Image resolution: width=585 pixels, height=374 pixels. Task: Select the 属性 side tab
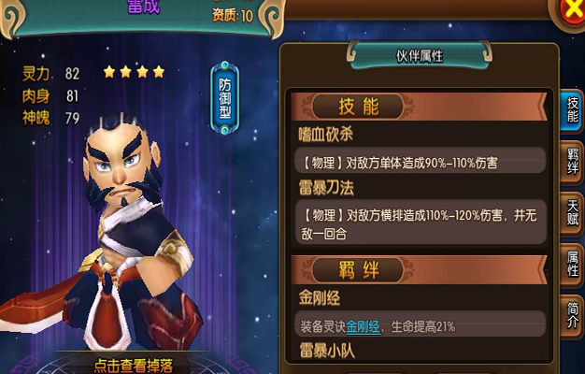point(572,265)
